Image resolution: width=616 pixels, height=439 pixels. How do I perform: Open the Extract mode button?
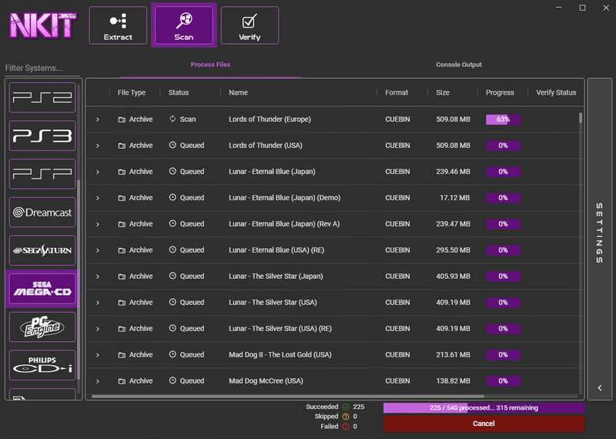(x=118, y=25)
